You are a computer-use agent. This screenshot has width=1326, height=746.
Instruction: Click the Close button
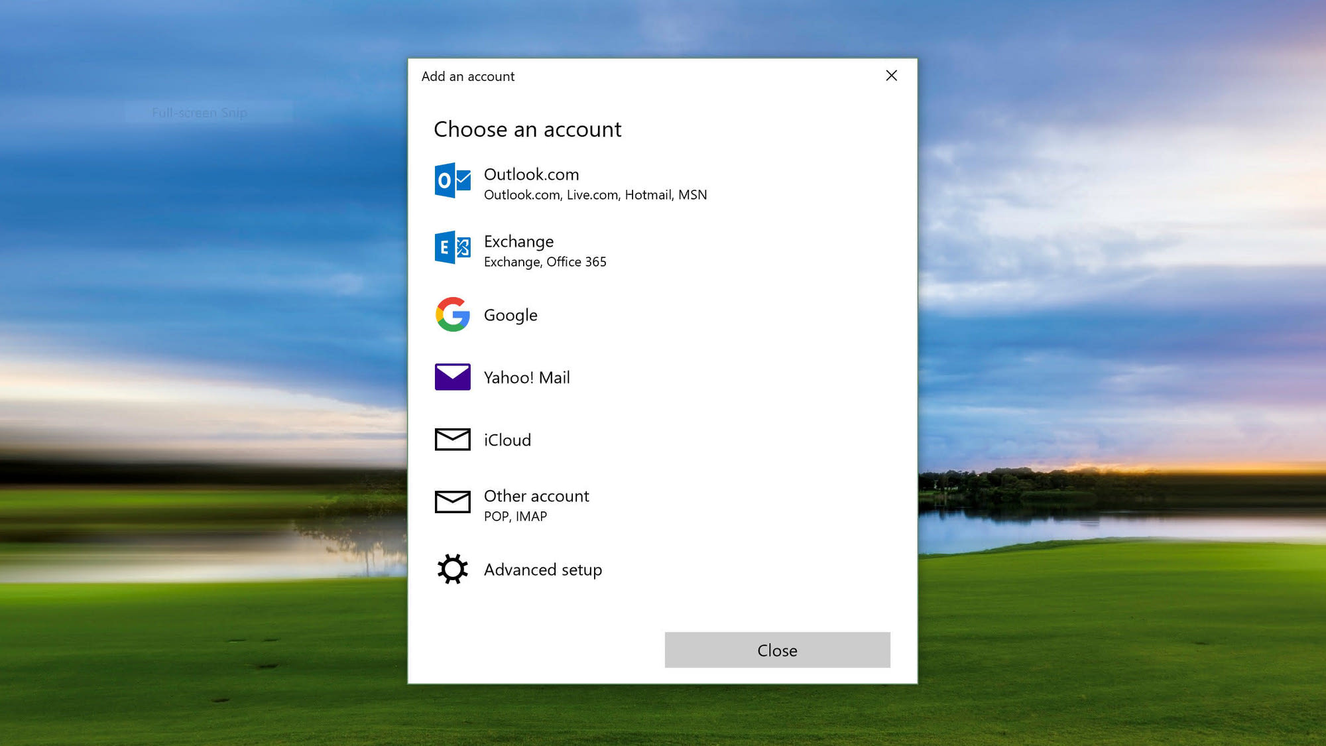pyautogui.click(x=777, y=650)
